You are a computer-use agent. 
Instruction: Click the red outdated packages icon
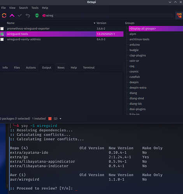tap(50, 119)
